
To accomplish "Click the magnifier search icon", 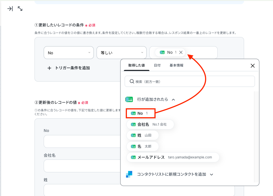I will (132, 81).
